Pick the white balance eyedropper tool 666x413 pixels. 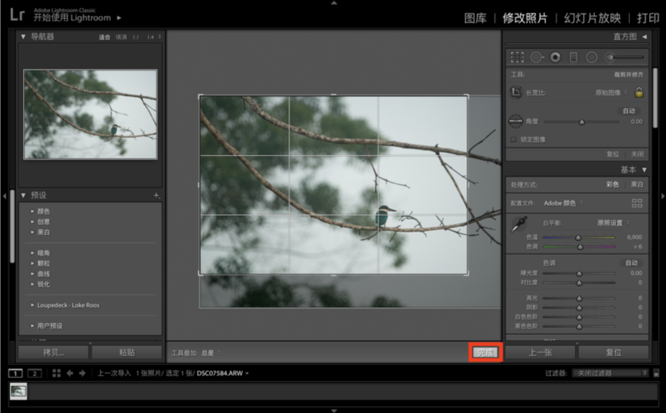click(x=519, y=225)
